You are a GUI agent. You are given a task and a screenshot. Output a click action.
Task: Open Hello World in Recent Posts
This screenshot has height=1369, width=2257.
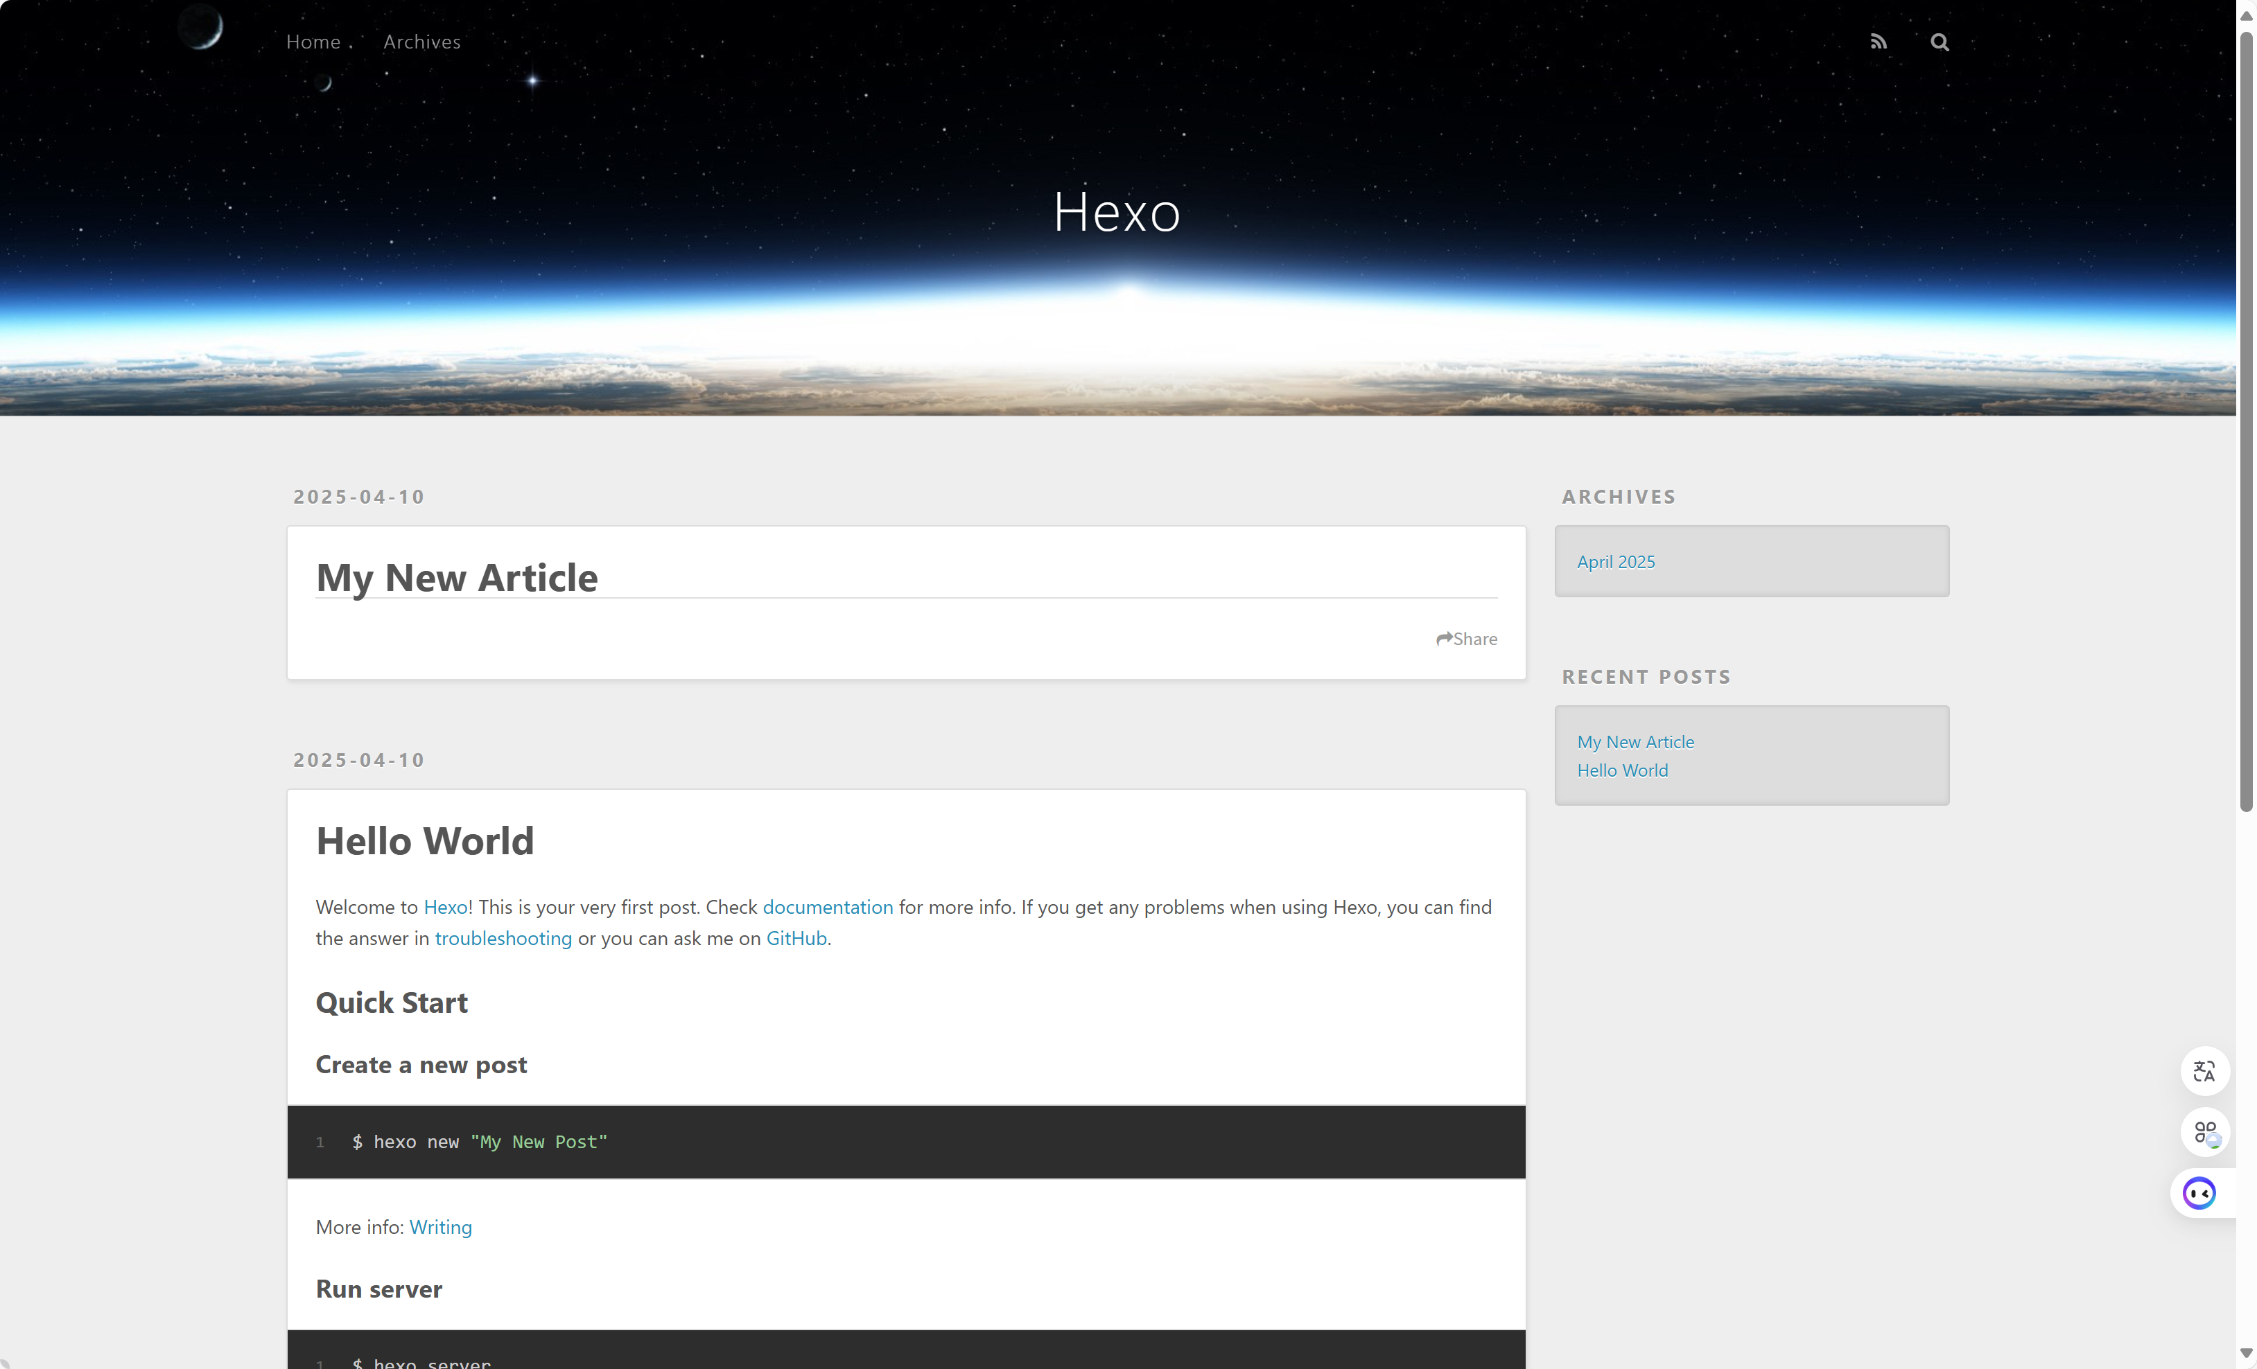pyautogui.click(x=1621, y=770)
